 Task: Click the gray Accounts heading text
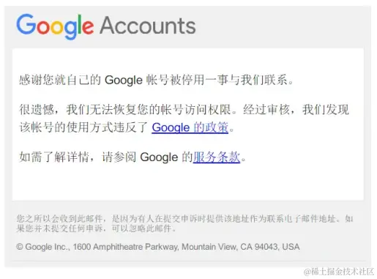click(148, 26)
